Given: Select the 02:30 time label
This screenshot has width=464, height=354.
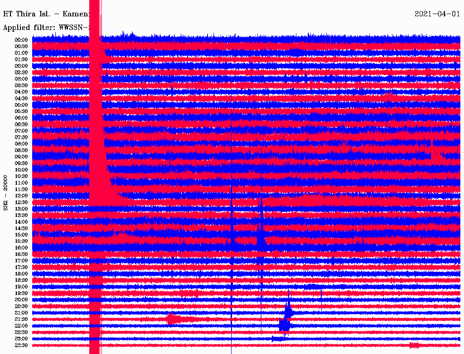Looking at the screenshot, I should (21, 72).
